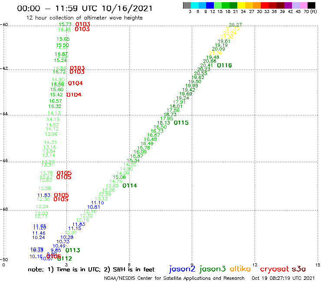Click the wave height value 20.27
The image size is (321, 282).
coord(235,25)
